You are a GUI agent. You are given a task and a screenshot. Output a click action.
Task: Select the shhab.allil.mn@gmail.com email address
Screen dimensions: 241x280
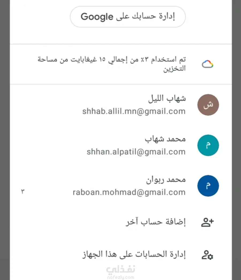click(134, 111)
